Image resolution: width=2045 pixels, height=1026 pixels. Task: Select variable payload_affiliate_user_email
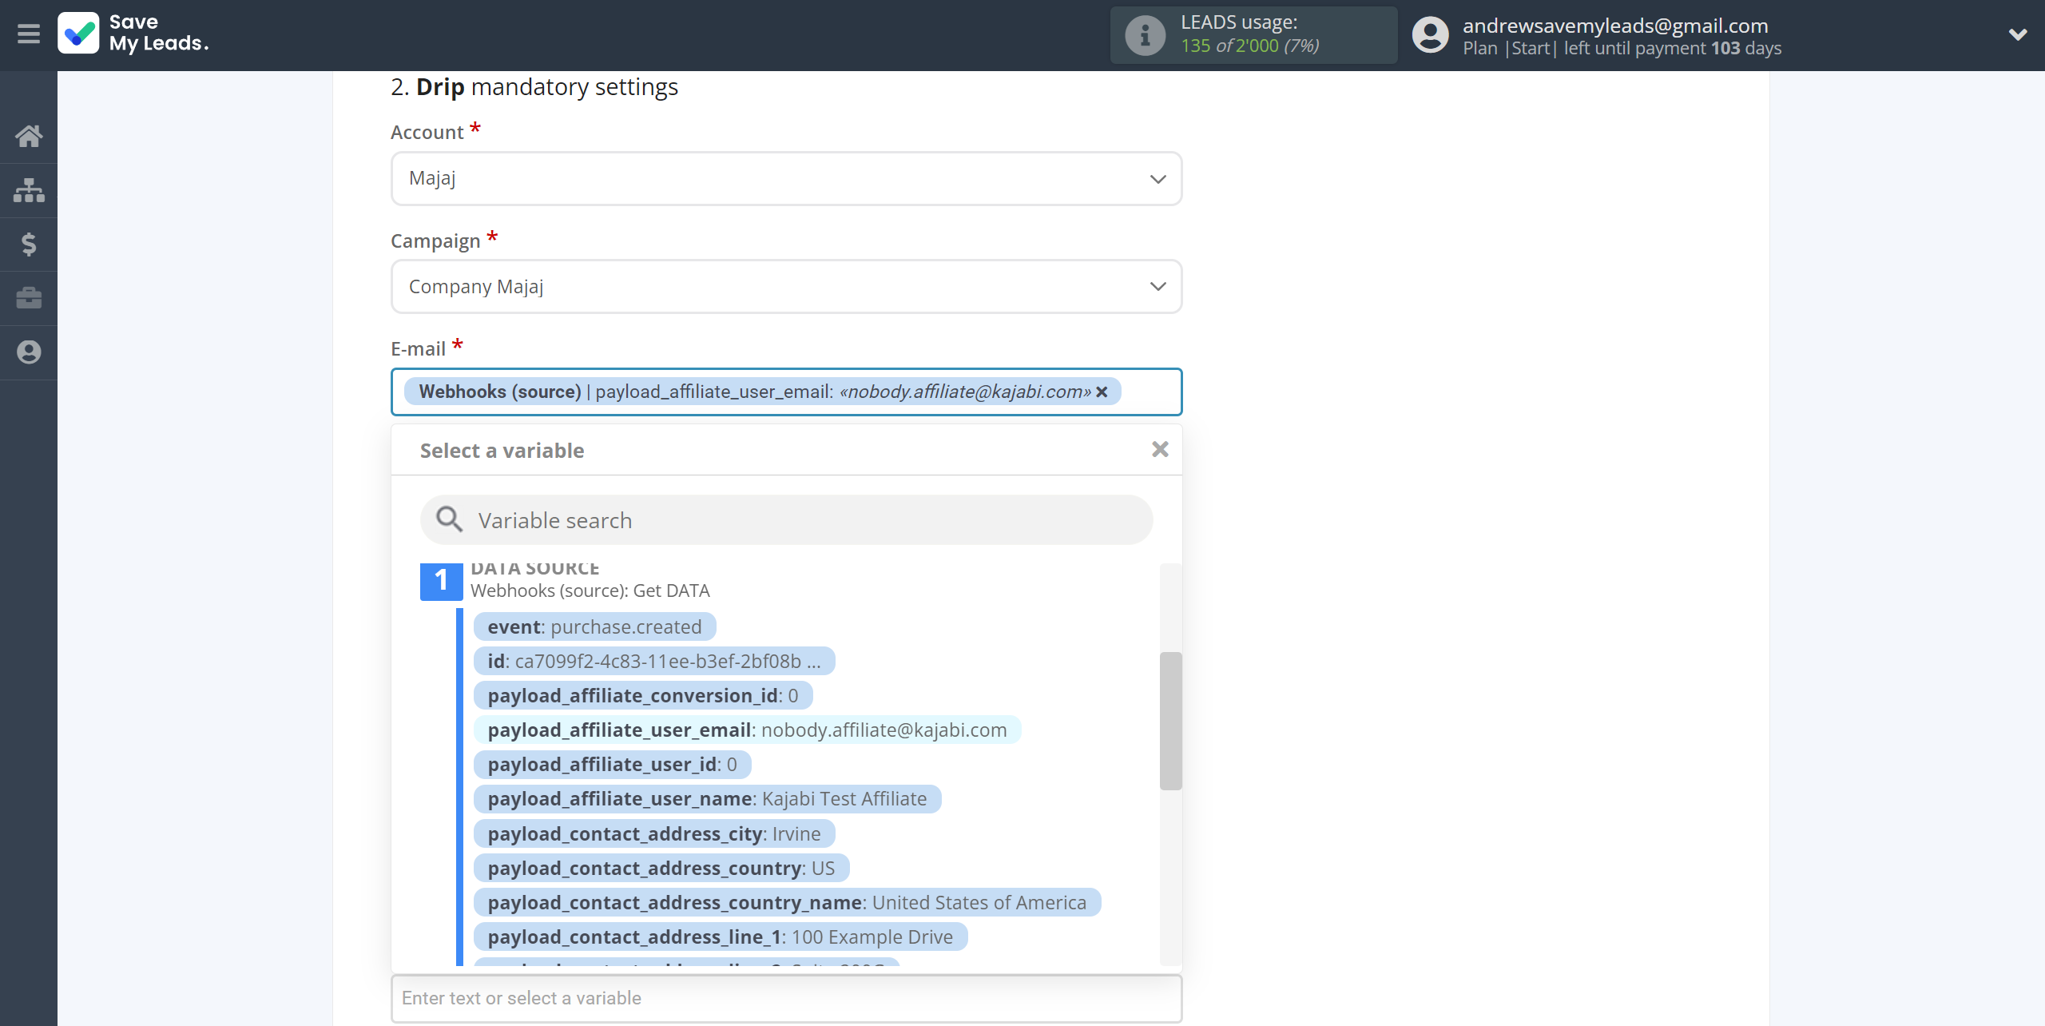747,730
